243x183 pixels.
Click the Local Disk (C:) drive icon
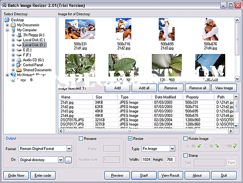pyautogui.click(x=19, y=40)
